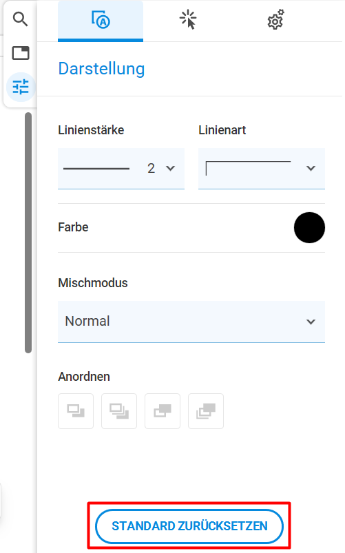Viewport: 345px width, 553px height.
Task: Click the bring forward one step icon
Action: (163, 411)
